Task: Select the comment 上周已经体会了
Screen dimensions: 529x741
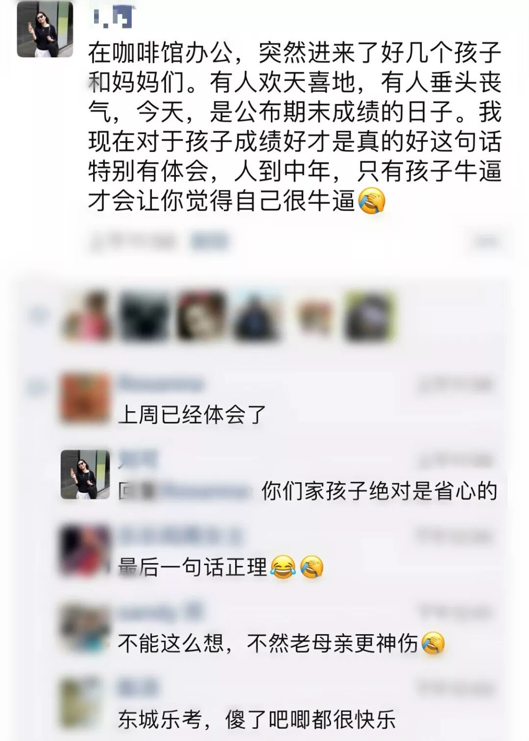Action: [x=192, y=415]
